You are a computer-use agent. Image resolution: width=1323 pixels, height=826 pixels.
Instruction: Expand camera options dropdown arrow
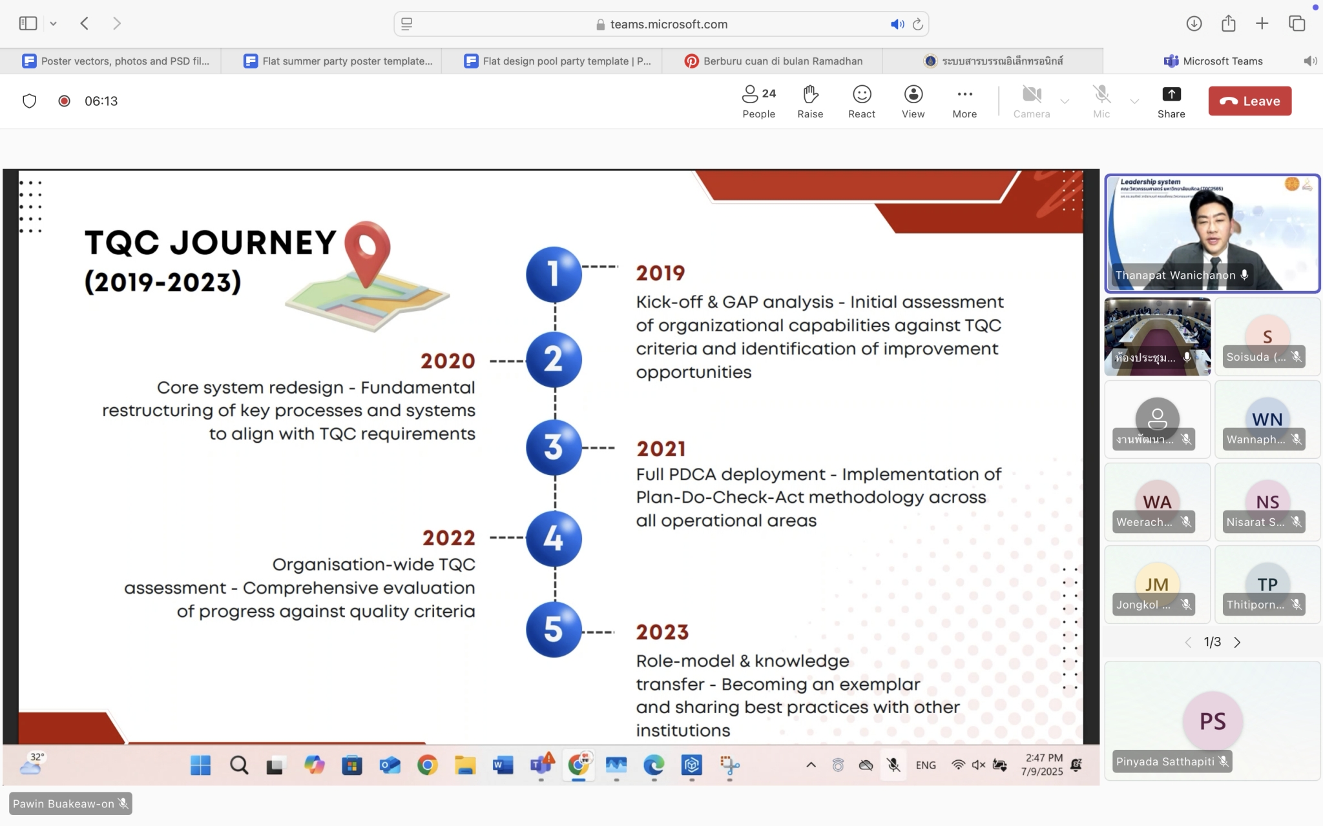[1065, 101]
